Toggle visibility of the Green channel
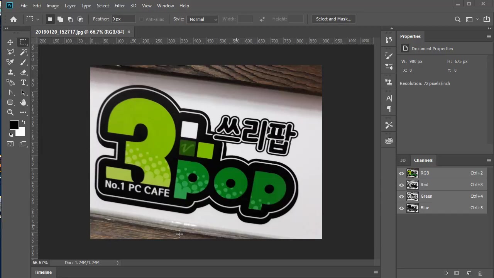This screenshot has width=494, height=278. 401,197
